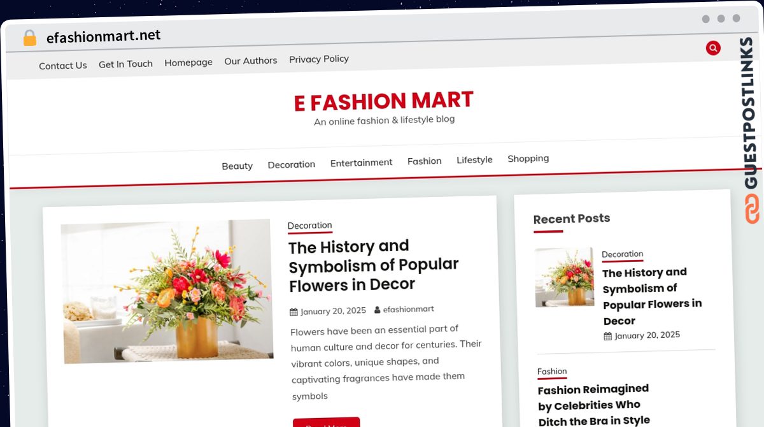Screen dimensions: 764x427
Task: Click the author user icon by efashionmart
Action: pyautogui.click(x=377, y=310)
